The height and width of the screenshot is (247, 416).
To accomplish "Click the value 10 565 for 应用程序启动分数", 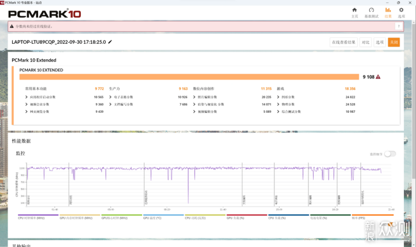I will coord(99,97).
